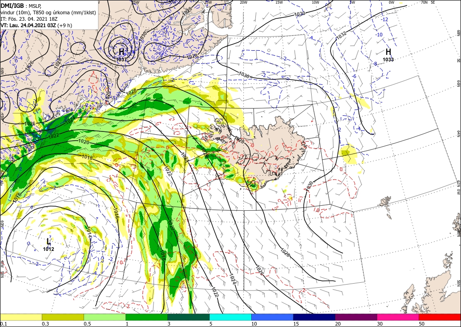Click the 15W longitude label

tap(279, 2)
